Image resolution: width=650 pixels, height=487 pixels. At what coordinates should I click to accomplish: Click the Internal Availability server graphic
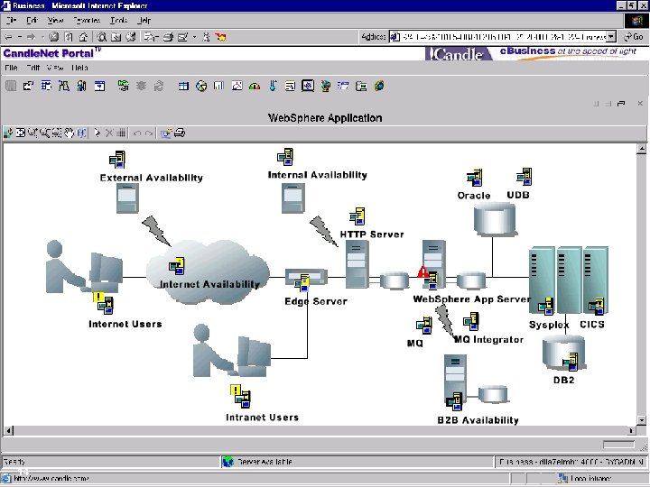click(x=293, y=198)
